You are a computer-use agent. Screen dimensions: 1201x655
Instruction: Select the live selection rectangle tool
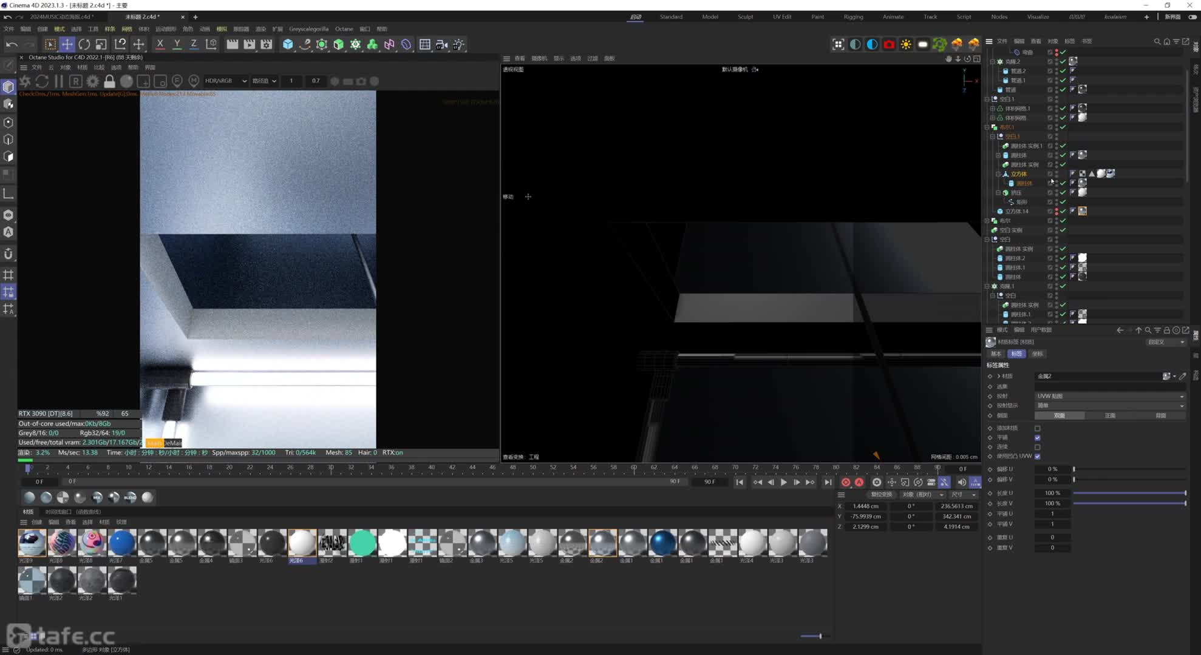point(50,44)
